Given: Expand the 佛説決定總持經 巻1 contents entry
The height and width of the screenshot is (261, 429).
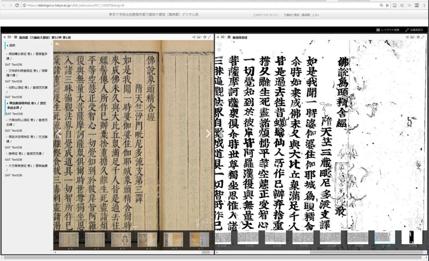Looking at the screenshot, I should [x=26, y=139].
